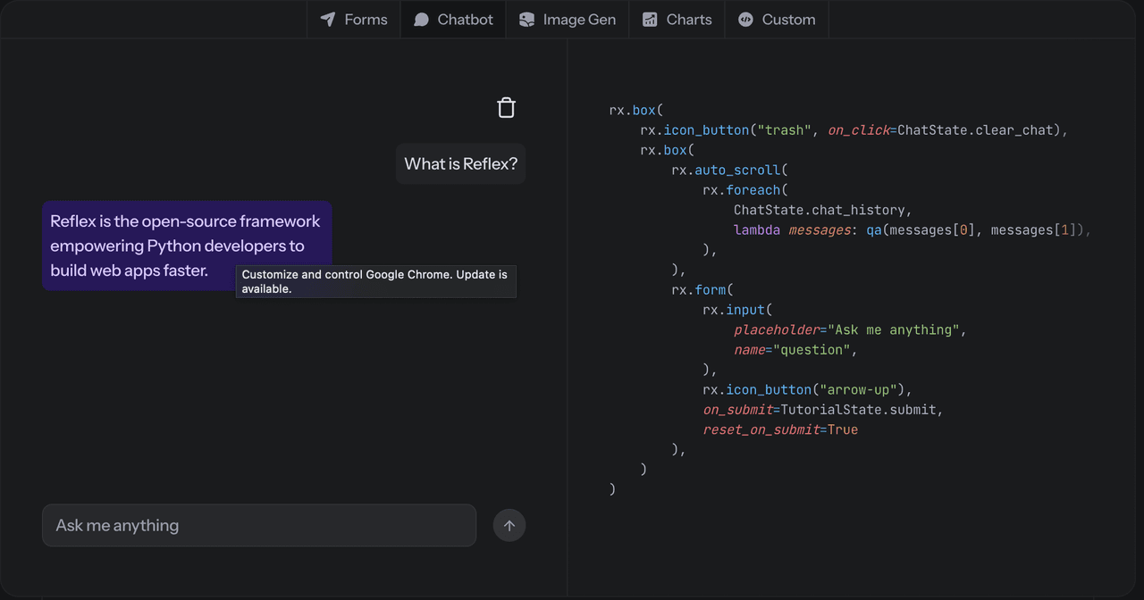Click the "What is Reflex?" message bubble

click(x=460, y=164)
